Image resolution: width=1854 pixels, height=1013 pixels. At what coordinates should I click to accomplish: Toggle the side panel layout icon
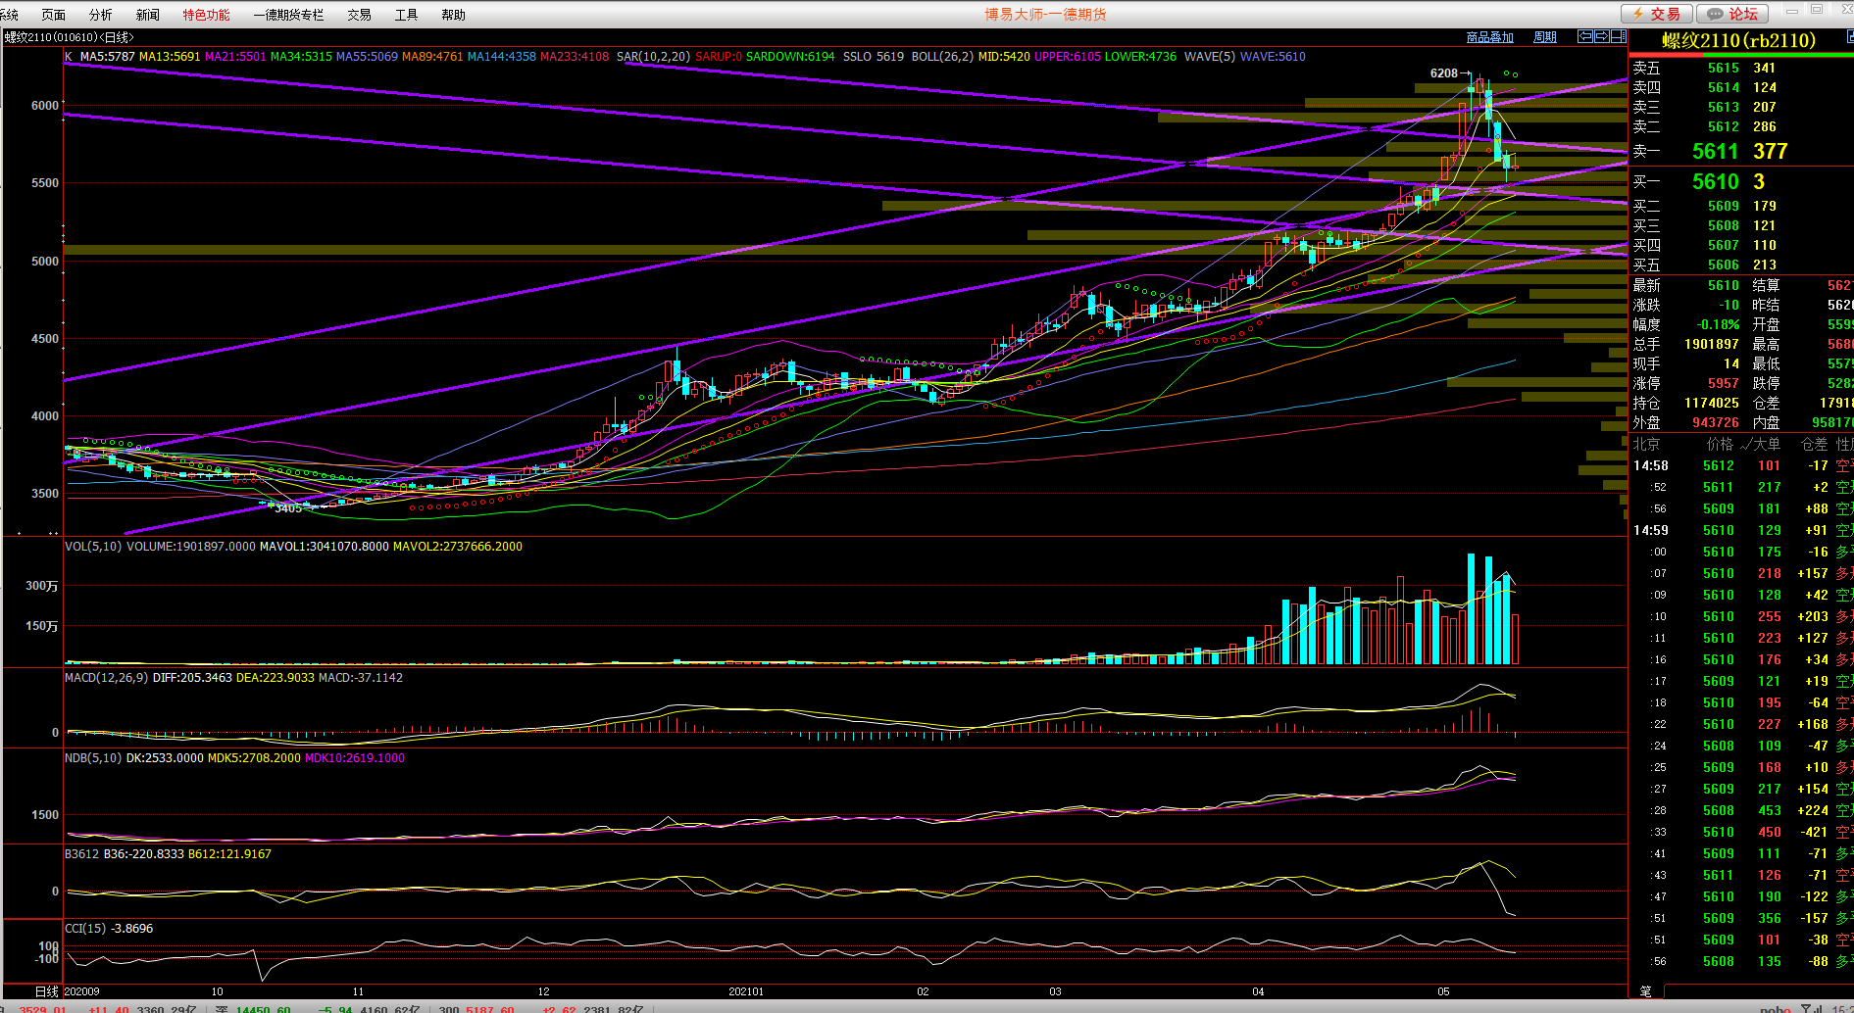pyautogui.click(x=1619, y=36)
